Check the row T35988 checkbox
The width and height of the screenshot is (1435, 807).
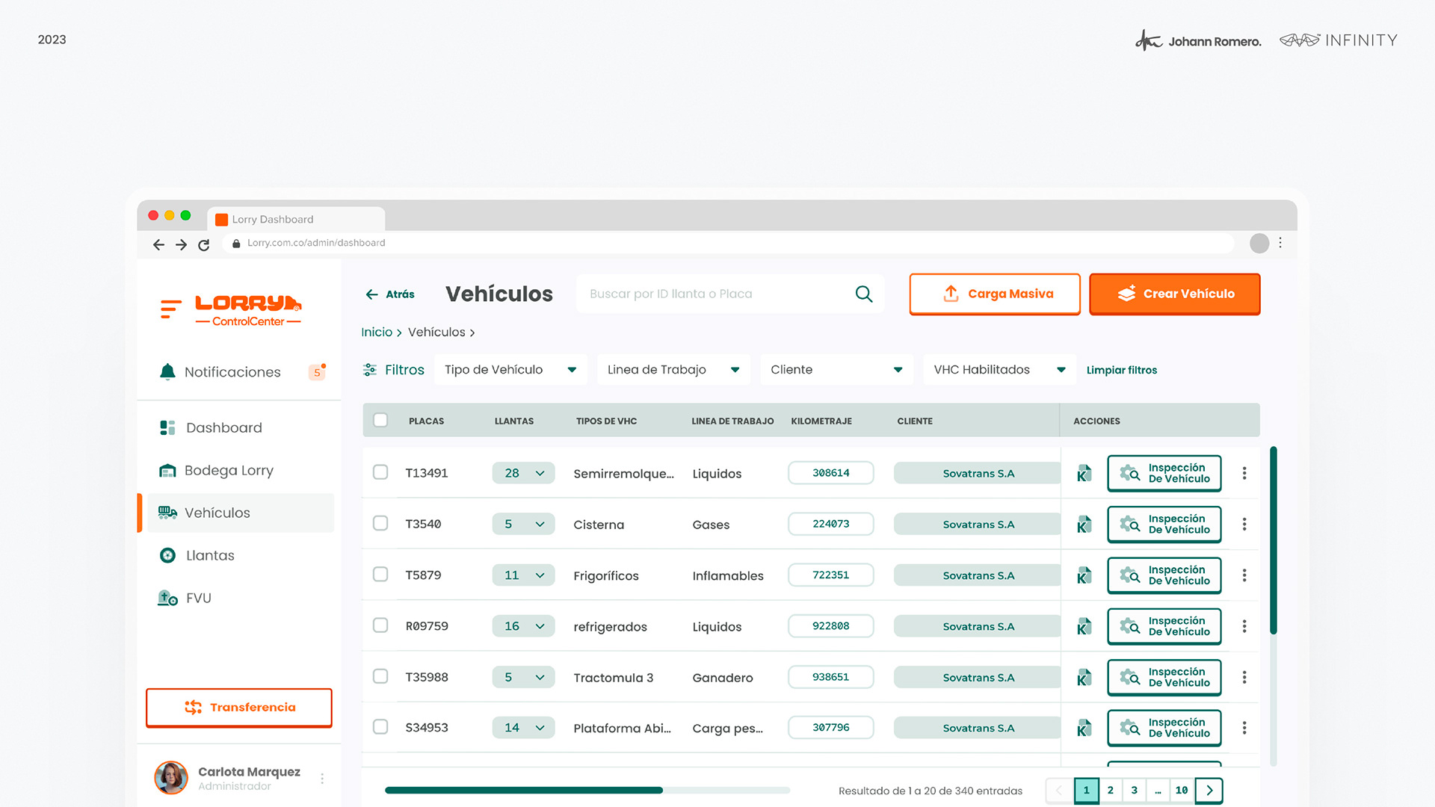click(380, 676)
